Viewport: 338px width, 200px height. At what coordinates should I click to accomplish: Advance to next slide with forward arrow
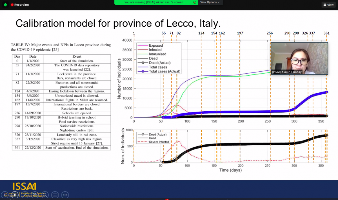coord(15,195)
